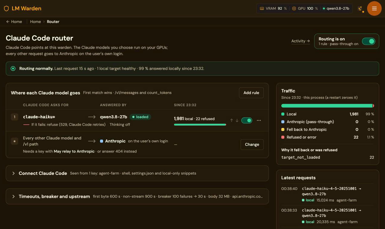Click the 20,335 ms latency value
The width and height of the screenshot is (385, 229).
(x=326, y=222)
